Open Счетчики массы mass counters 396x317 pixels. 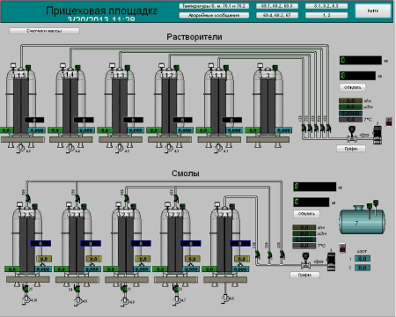coord(44,31)
